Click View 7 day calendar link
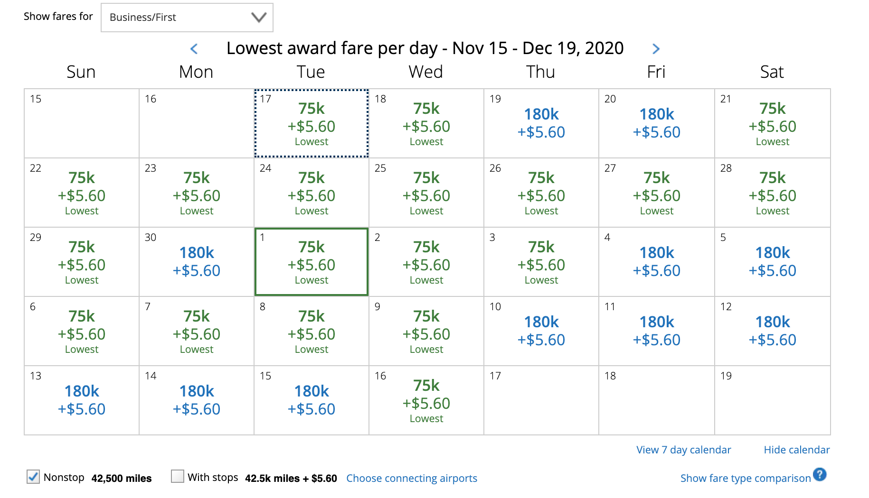The width and height of the screenshot is (869, 498). click(683, 450)
